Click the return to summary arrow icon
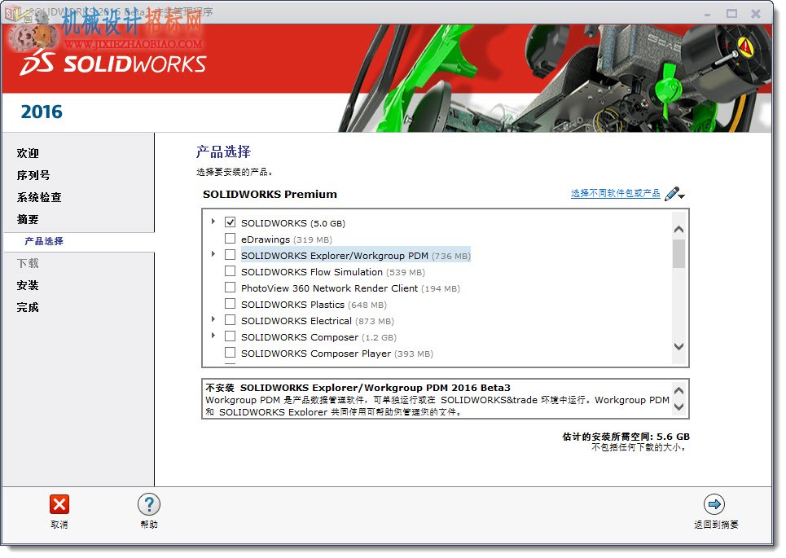This screenshot has width=786, height=558. [x=714, y=504]
